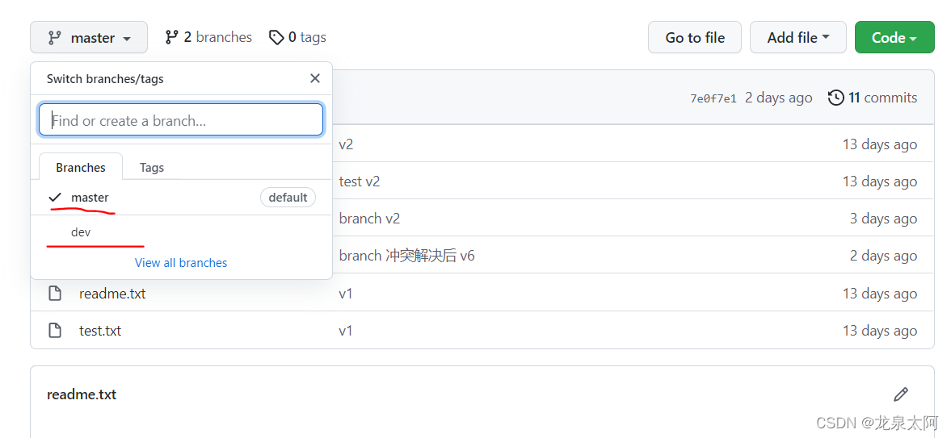This screenshot has width=951, height=438.
Task: Click the tag icon beside 0 tags
Action: tap(276, 38)
